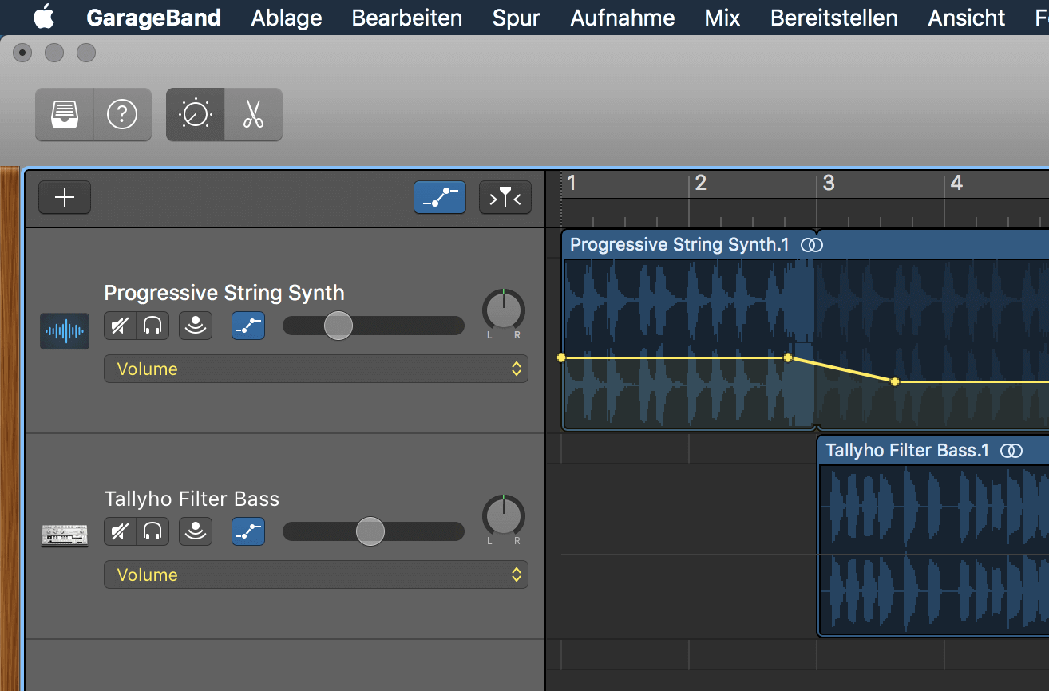Add a new track with plus button

pyautogui.click(x=65, y=198)
